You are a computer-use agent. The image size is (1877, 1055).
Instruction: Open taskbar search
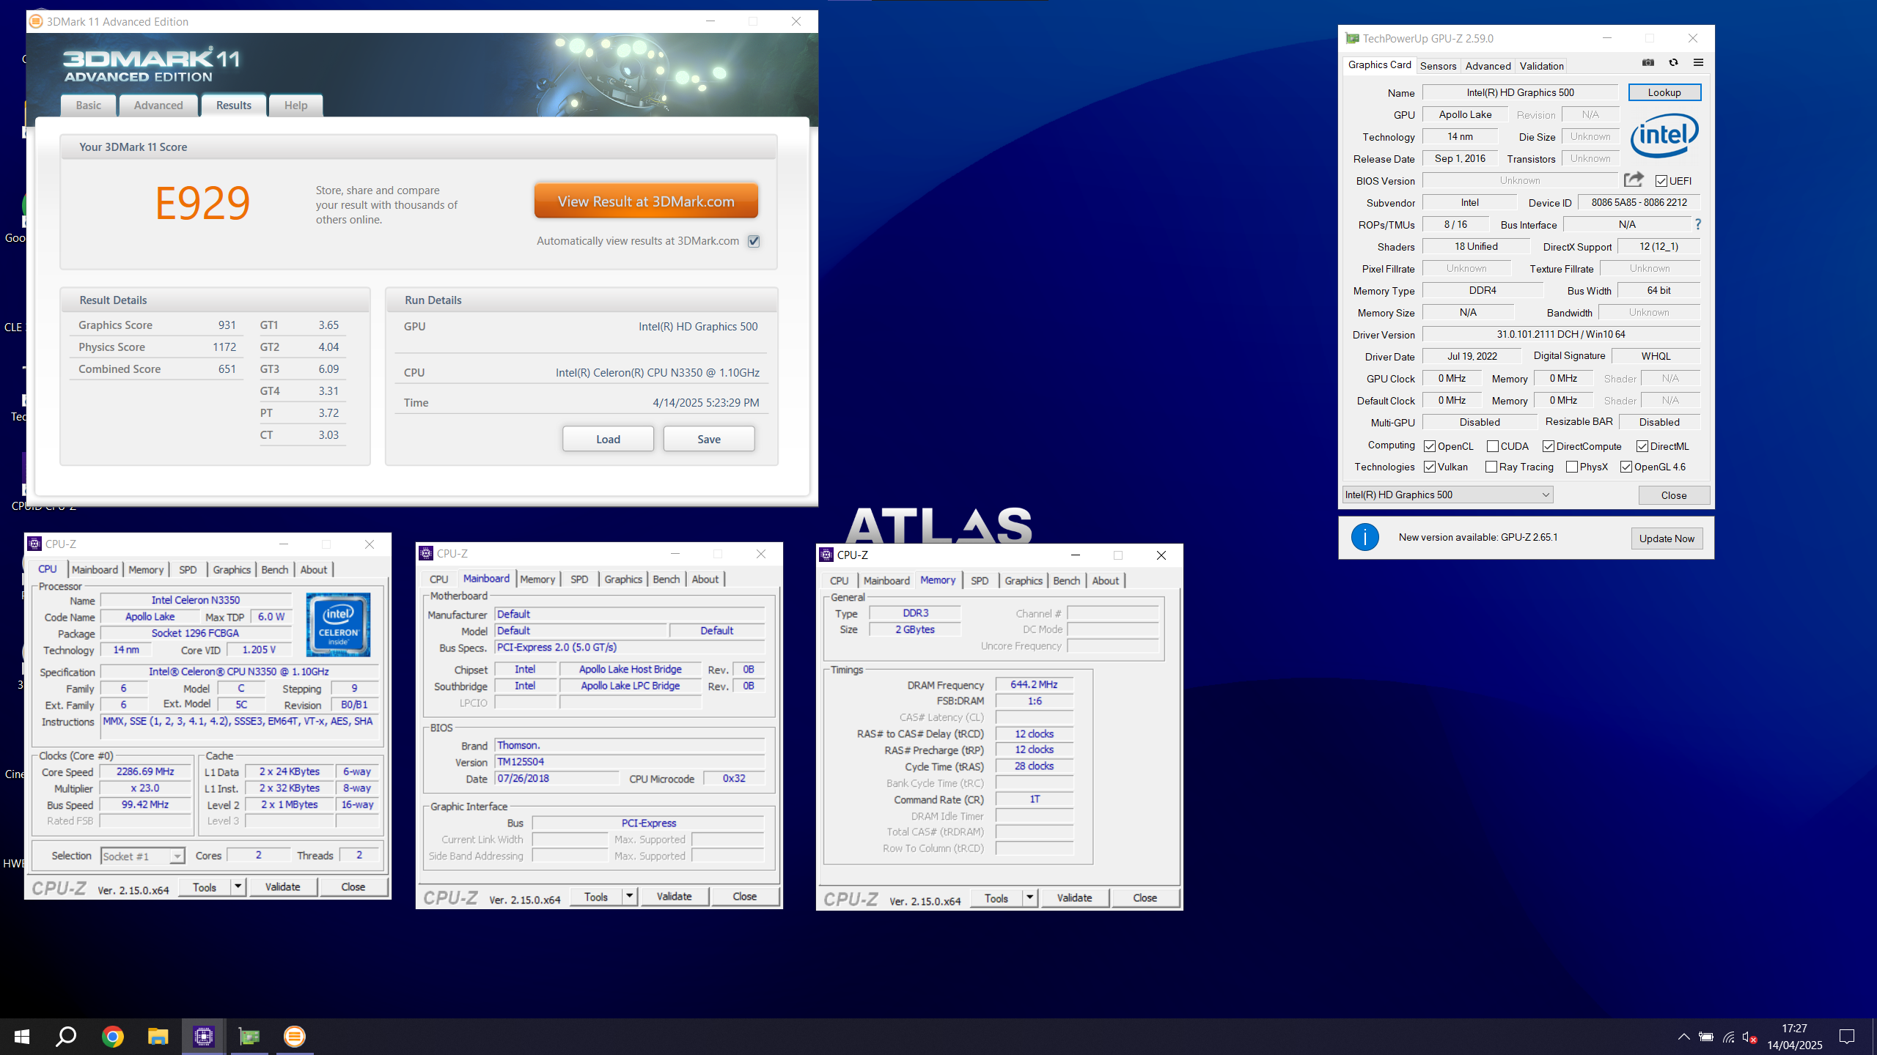(67, 1037)
